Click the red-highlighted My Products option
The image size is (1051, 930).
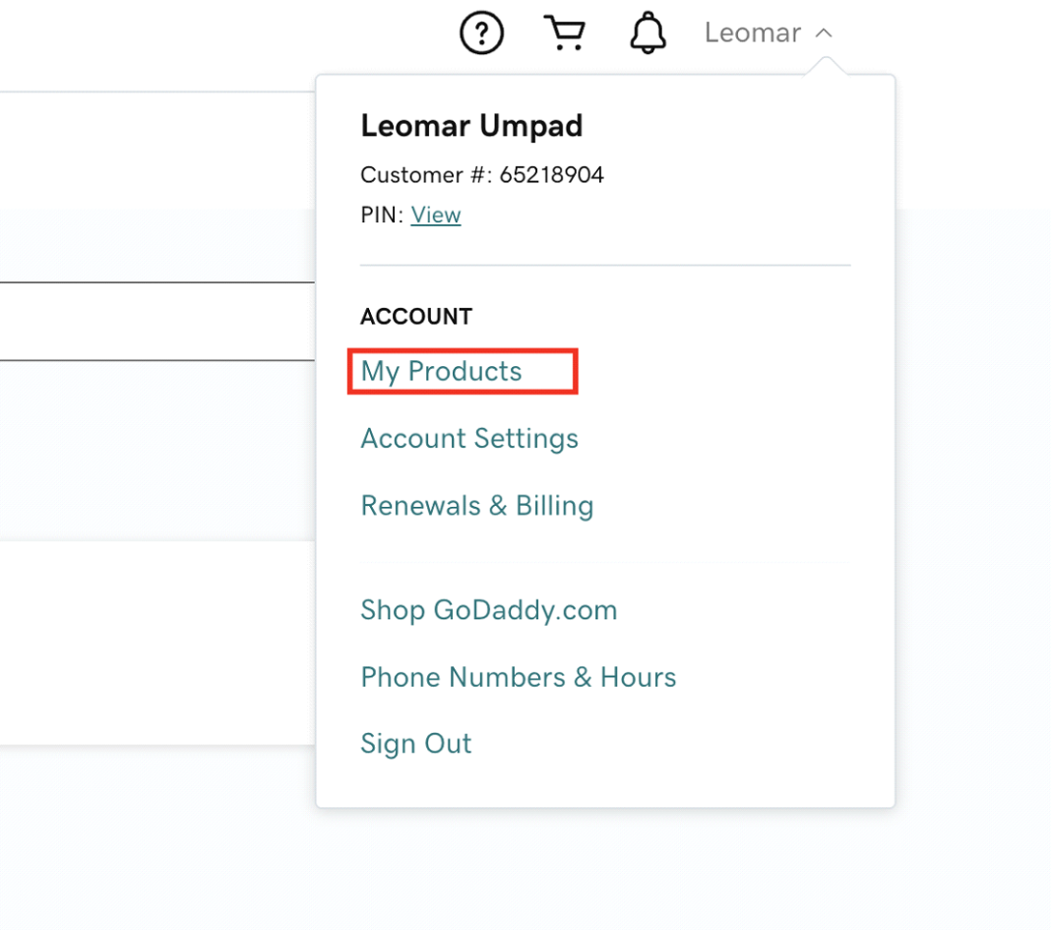(441, 371)
